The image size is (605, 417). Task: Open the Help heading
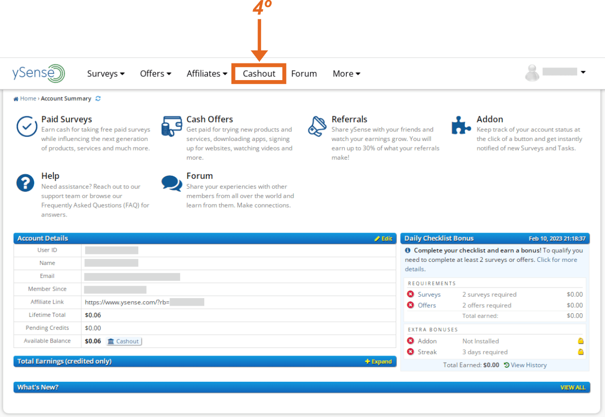click(x=50, y=176)
